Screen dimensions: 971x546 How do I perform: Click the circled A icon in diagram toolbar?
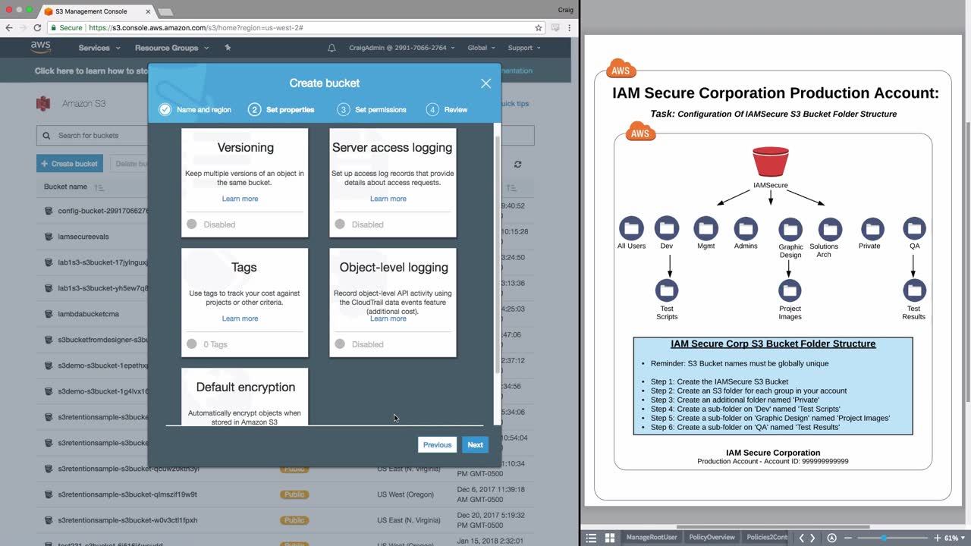point(831,538)
